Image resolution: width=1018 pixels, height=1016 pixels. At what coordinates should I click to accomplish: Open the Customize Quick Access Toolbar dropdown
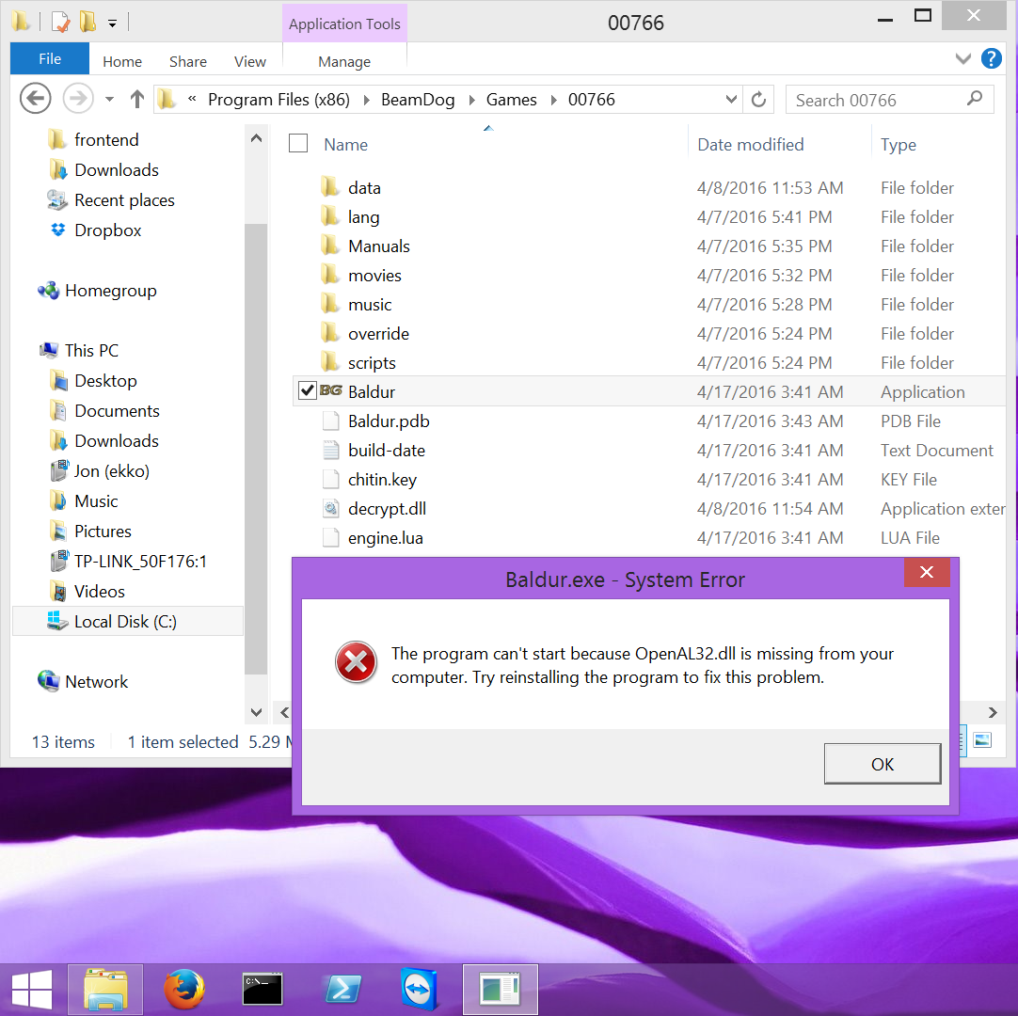click(112, 24)
